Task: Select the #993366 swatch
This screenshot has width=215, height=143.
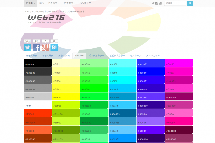Action: [x=179, y=138]
